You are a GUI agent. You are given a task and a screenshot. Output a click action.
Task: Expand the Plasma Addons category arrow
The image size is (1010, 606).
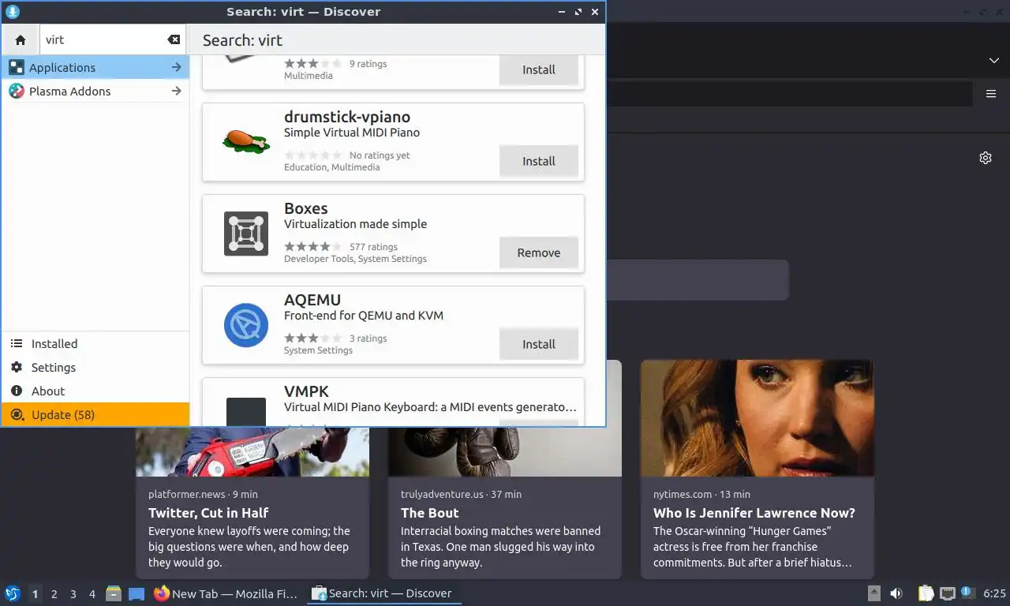tap(176, 91)
